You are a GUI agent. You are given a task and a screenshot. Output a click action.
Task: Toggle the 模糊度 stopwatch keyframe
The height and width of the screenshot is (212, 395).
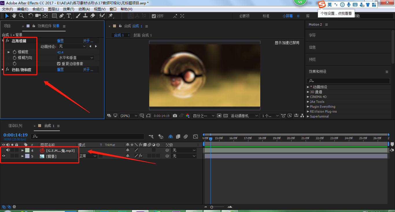click(14, 52)
